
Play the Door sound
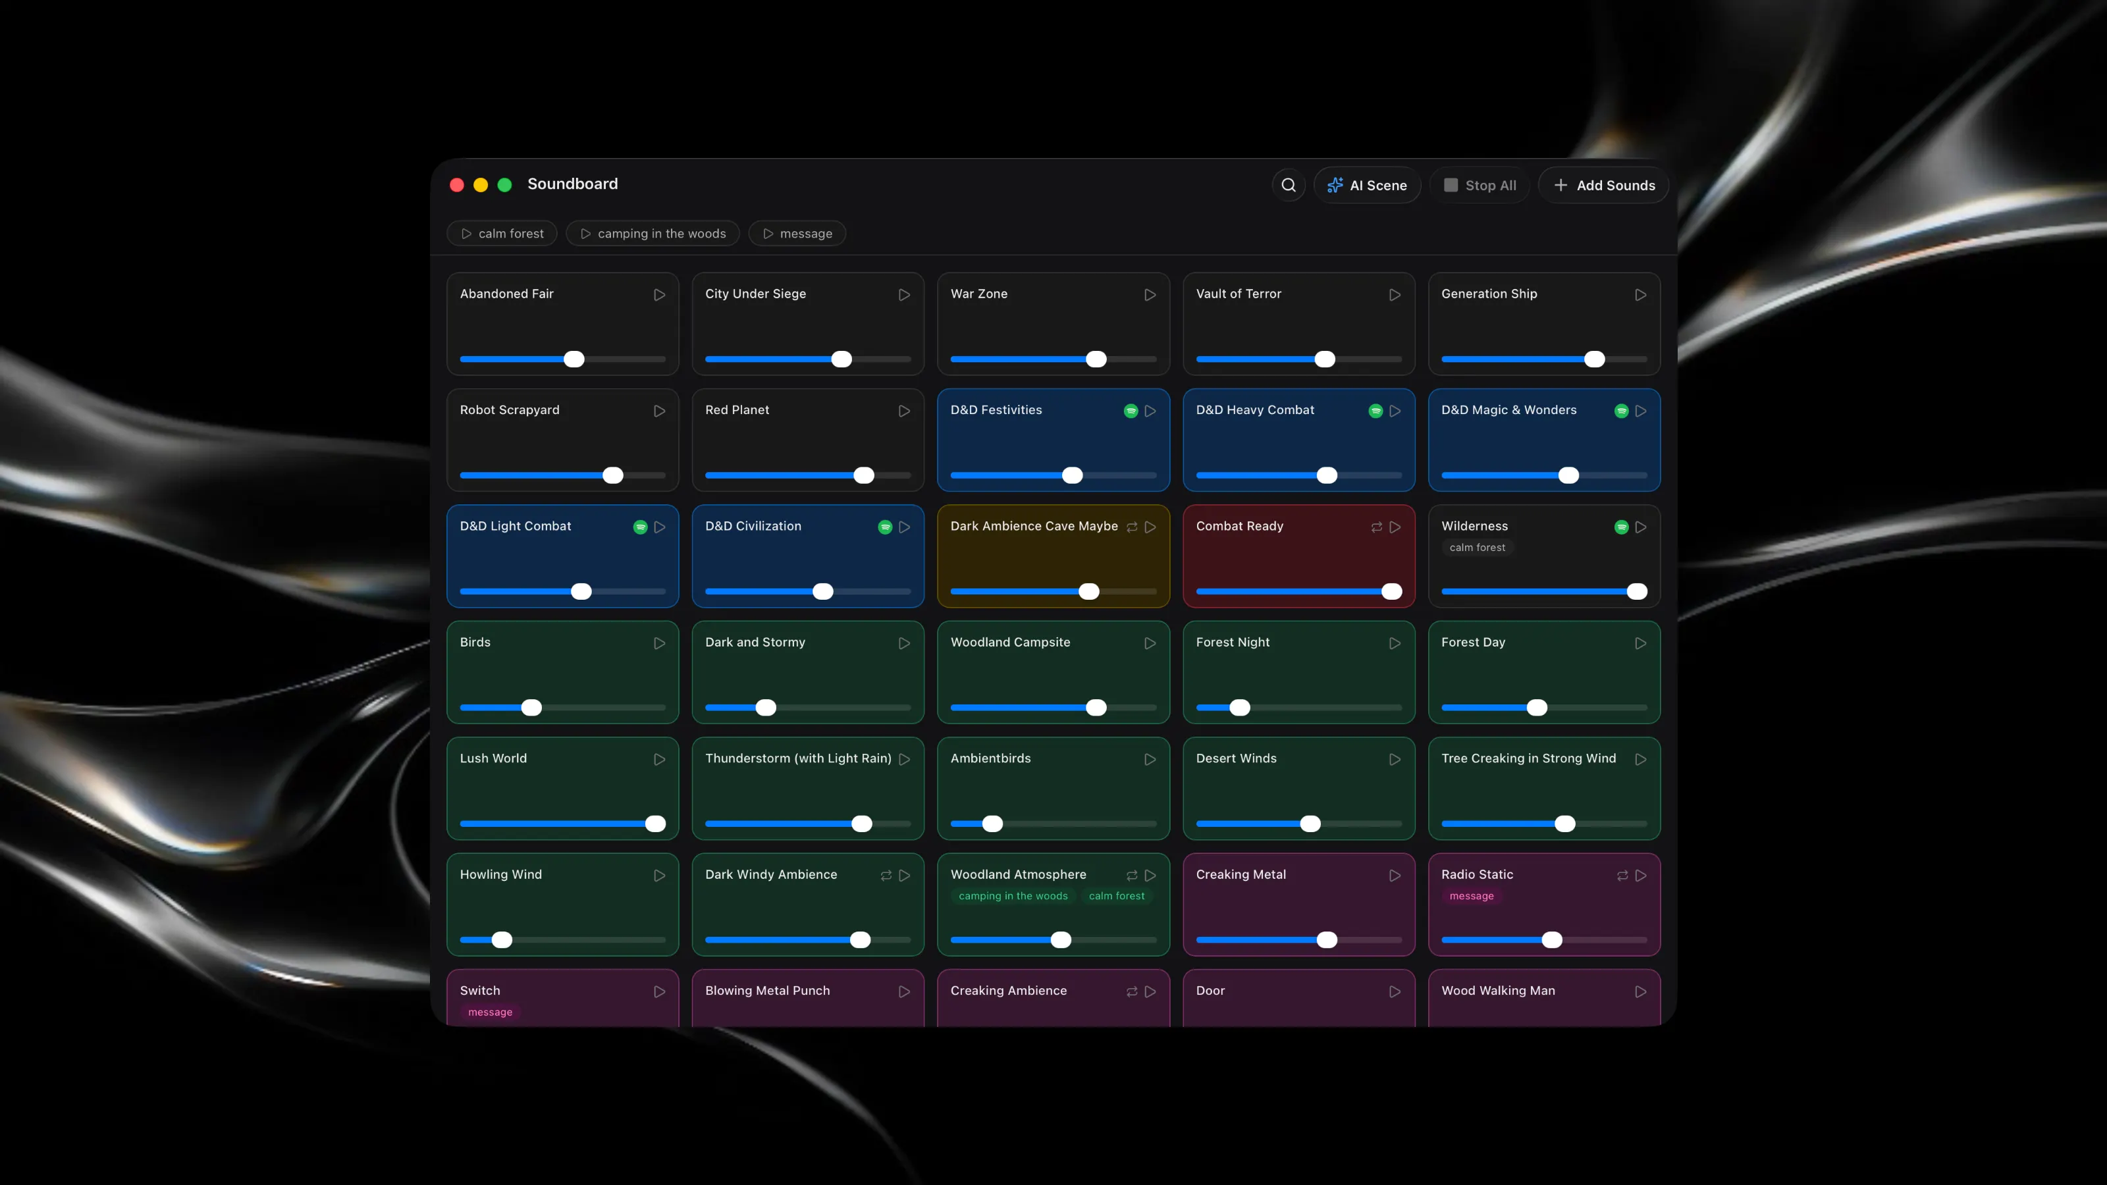(1395, 991)
